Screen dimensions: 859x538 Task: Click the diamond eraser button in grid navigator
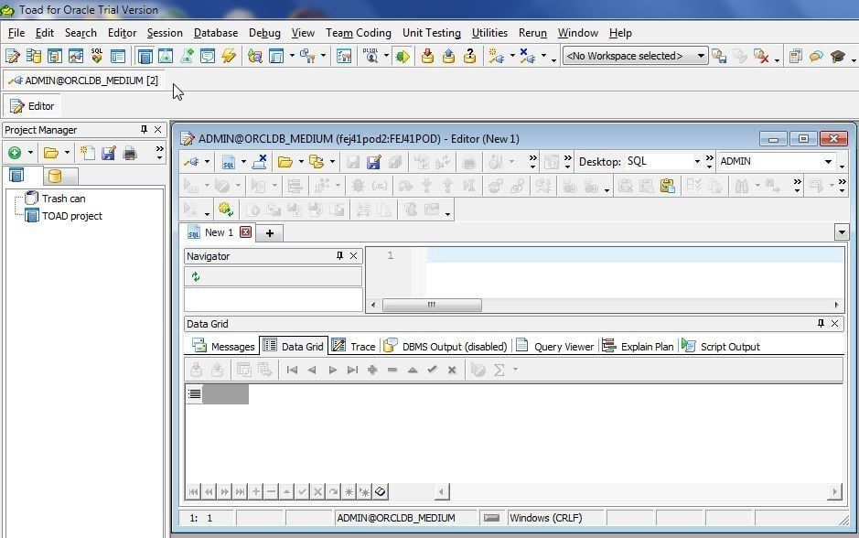pos(381,491)
